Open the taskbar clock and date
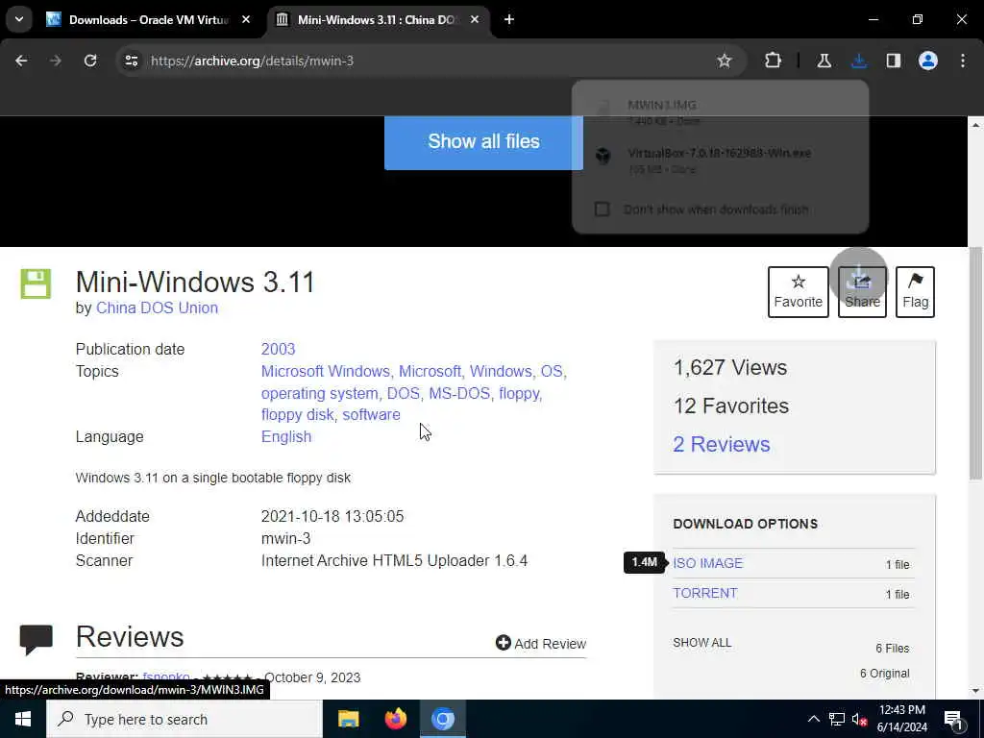Viewport: 984px width, 738px height. point(902,719)
